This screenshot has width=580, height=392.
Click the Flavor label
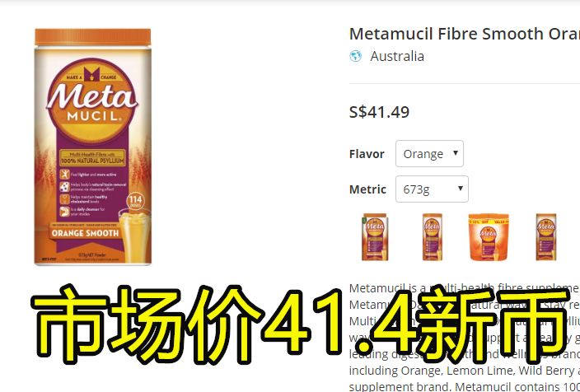367,154
